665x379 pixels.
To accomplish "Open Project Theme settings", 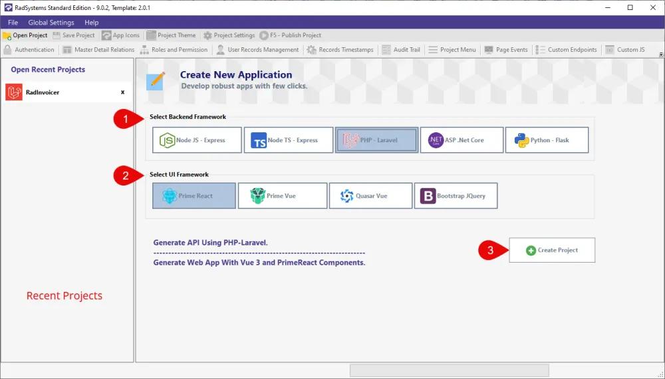I will click(x=172, y=35).
